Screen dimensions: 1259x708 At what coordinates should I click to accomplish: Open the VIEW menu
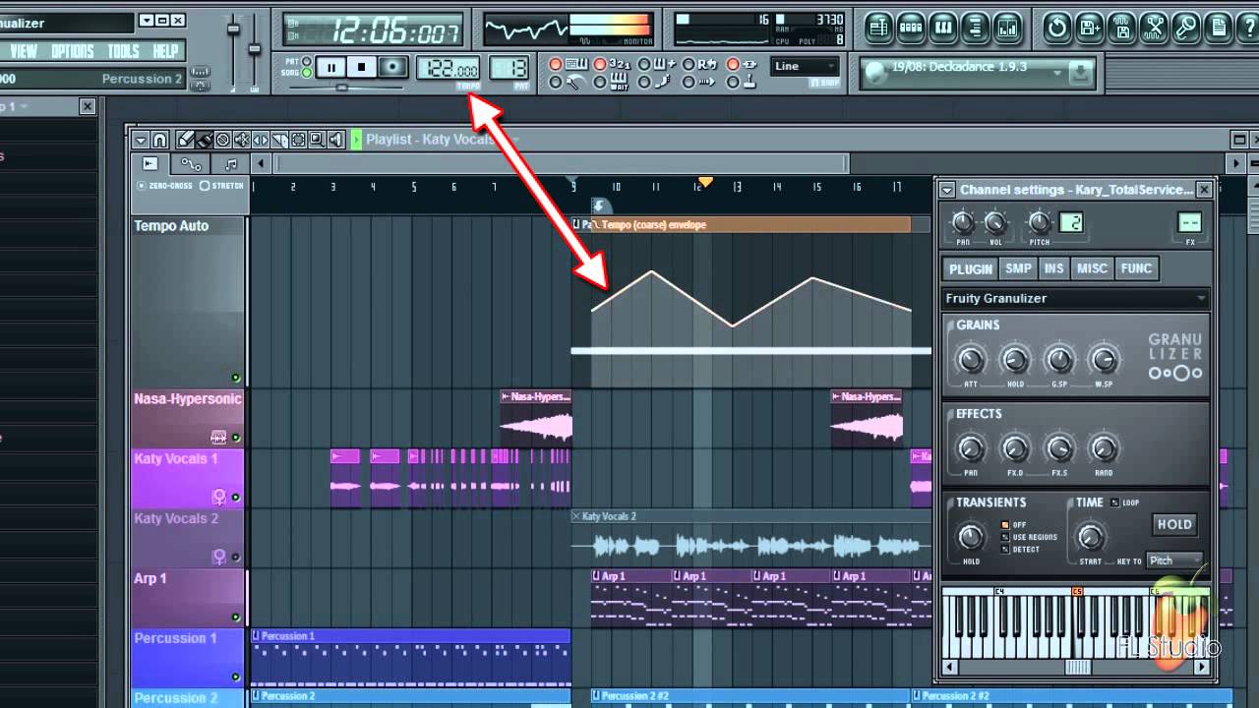(23, 51)
